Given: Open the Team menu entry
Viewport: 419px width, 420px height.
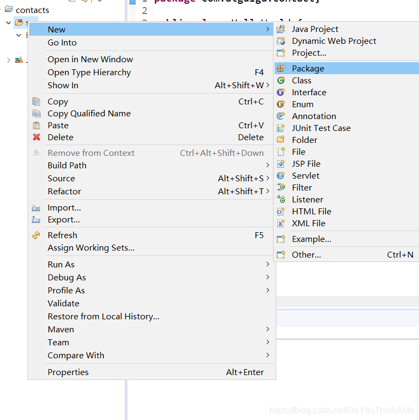Looking at the screenshot, I should [x=152, y=342].
